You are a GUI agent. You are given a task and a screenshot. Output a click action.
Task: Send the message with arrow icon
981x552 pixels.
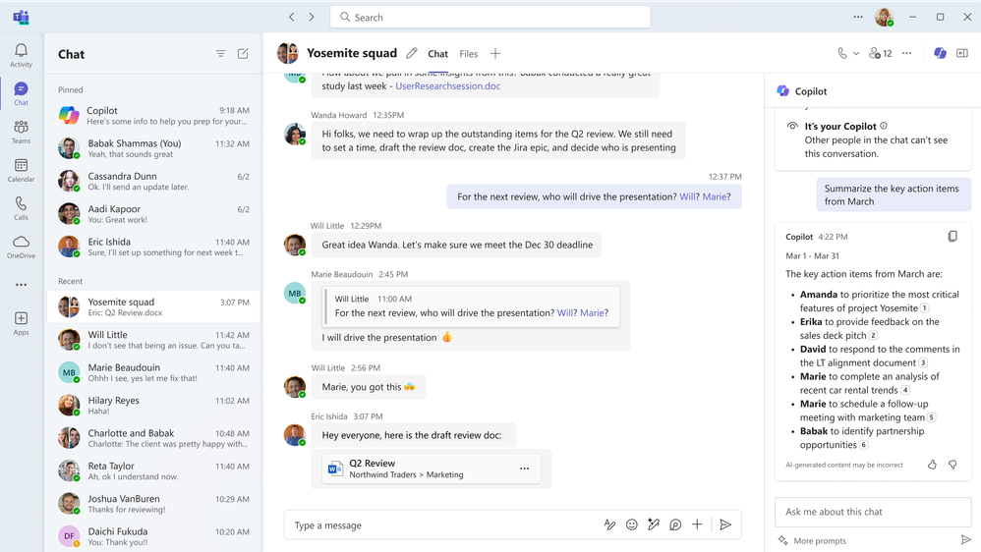725,525
